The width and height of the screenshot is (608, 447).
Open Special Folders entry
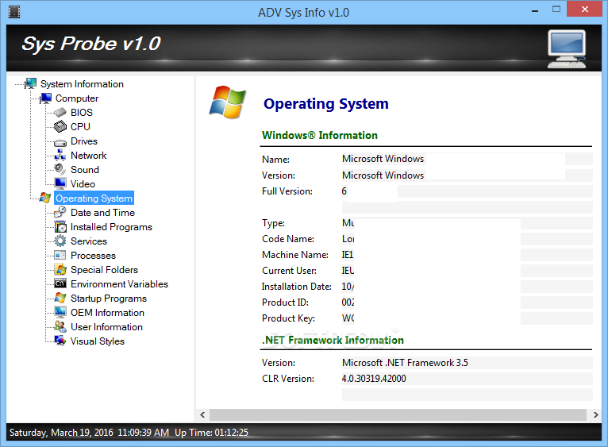pos(104,270)
